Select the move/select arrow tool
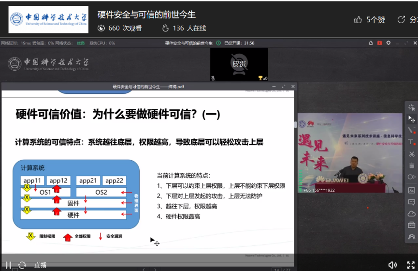 click(411, 119)
